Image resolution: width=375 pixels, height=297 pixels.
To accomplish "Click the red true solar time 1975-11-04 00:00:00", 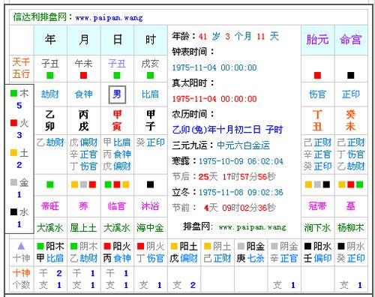I will pyautogui.click(x=214, y=99).
